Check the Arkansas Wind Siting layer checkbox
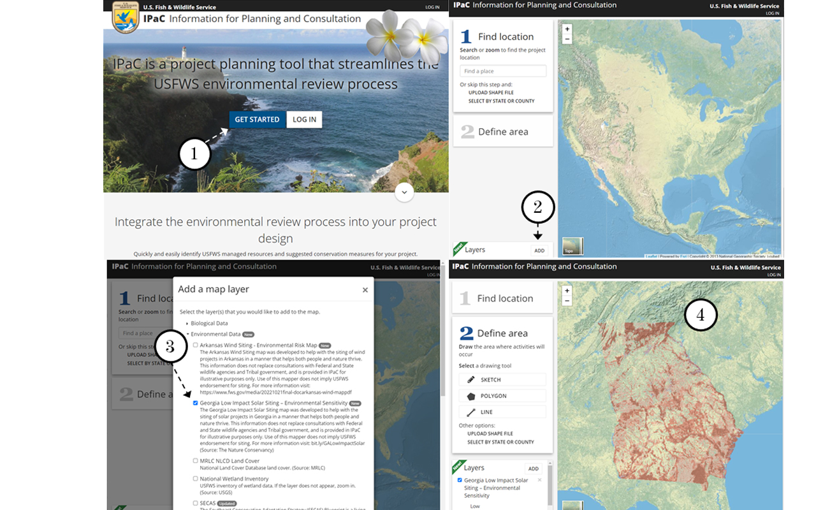Viewport: 816px width, 510px height. point(196,346)
